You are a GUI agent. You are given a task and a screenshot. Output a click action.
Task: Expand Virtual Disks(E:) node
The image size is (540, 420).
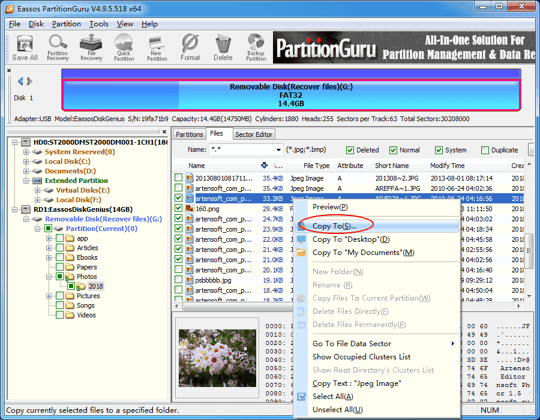point(37,190)
